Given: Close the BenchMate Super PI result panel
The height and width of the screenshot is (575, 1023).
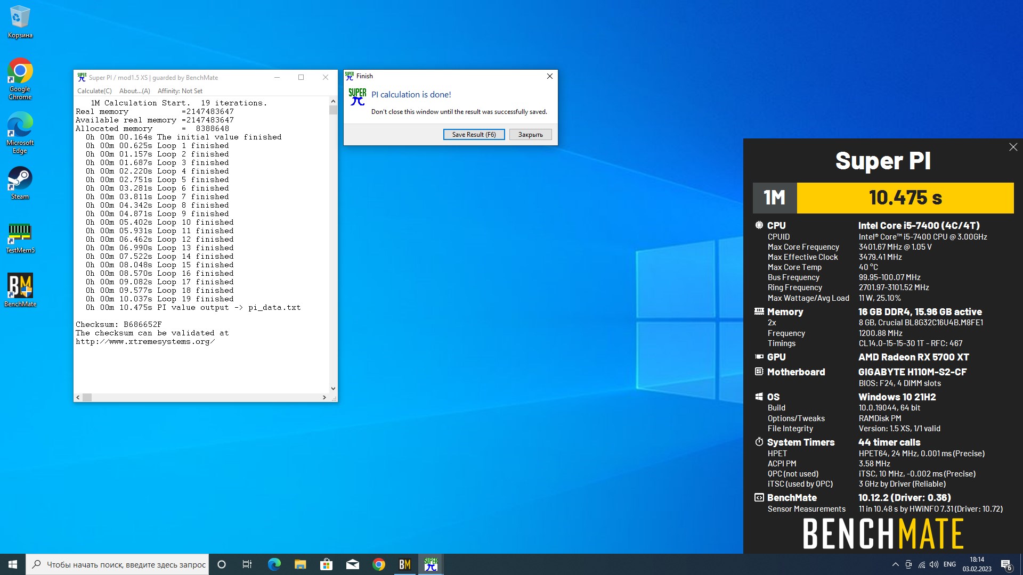Looking at the screenshot, I should pos(1013,147).
